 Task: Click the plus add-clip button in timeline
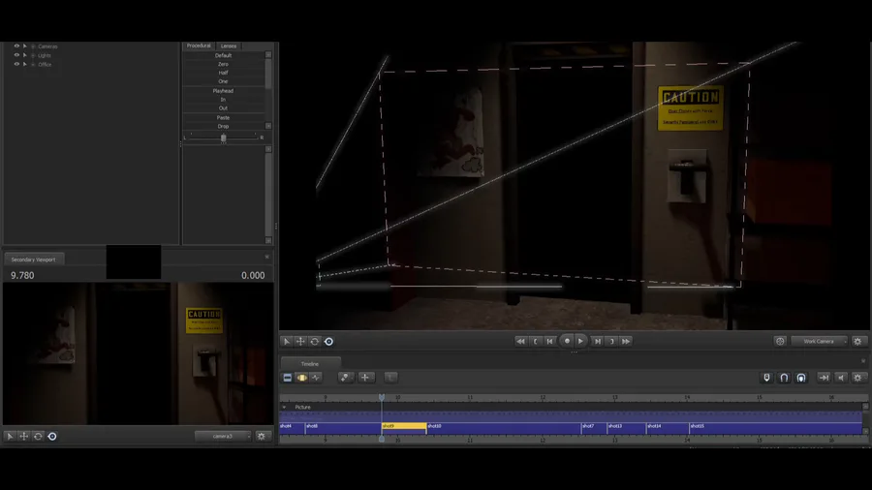(365, 378)
